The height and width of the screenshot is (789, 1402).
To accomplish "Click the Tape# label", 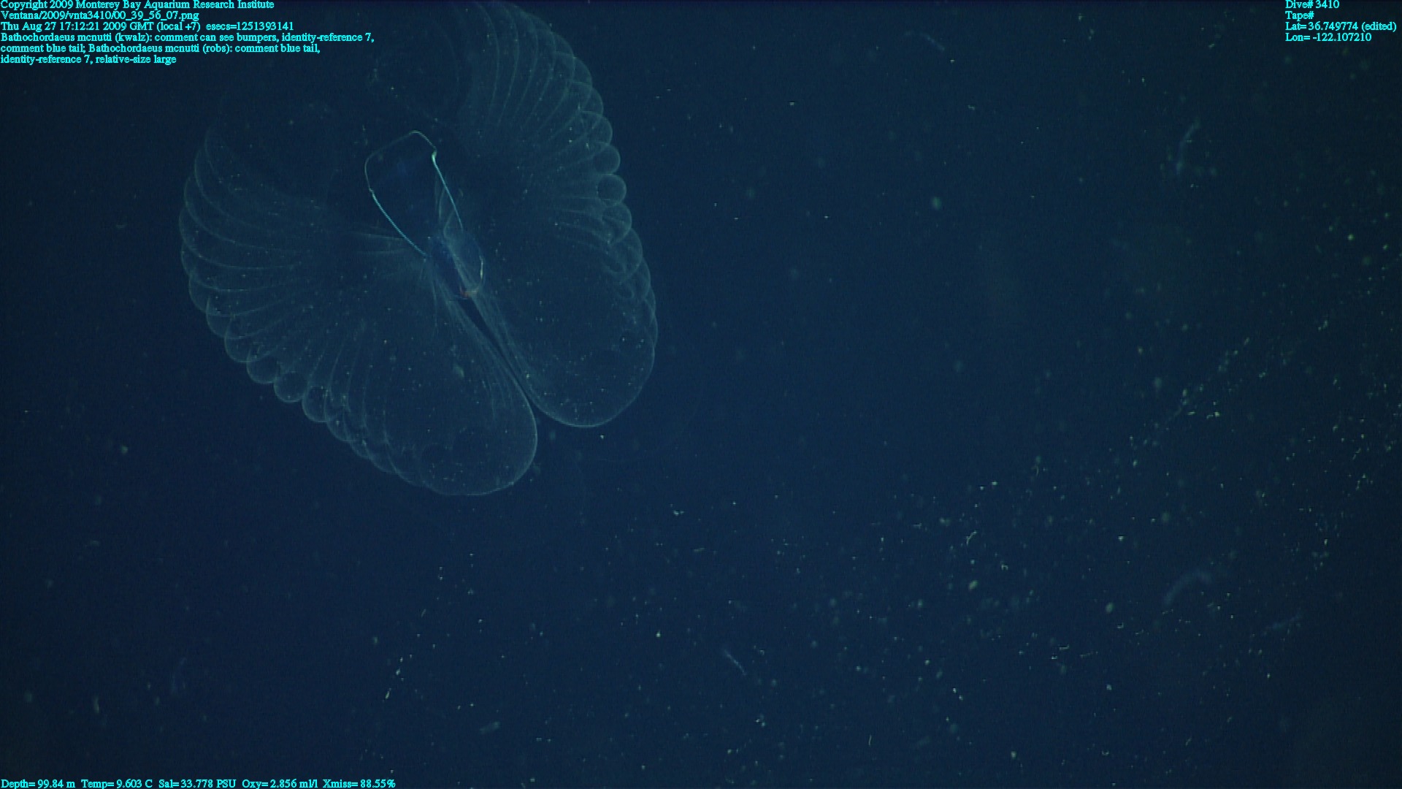I will [x=1299, y=15].
